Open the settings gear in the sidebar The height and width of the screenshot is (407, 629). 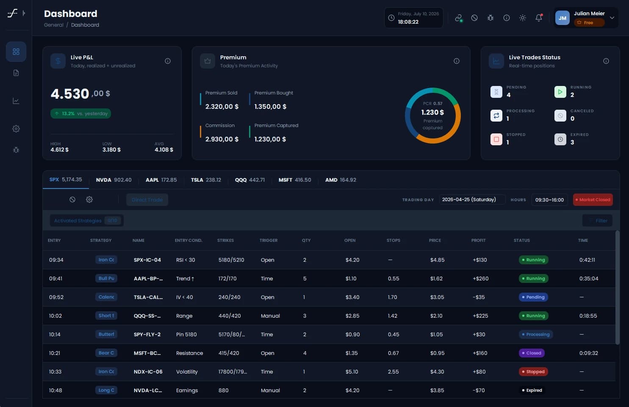16,129
